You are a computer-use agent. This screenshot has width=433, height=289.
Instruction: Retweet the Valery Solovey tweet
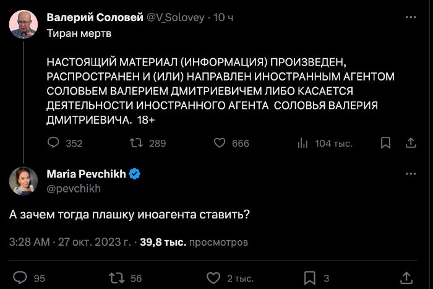pos(135,143)
